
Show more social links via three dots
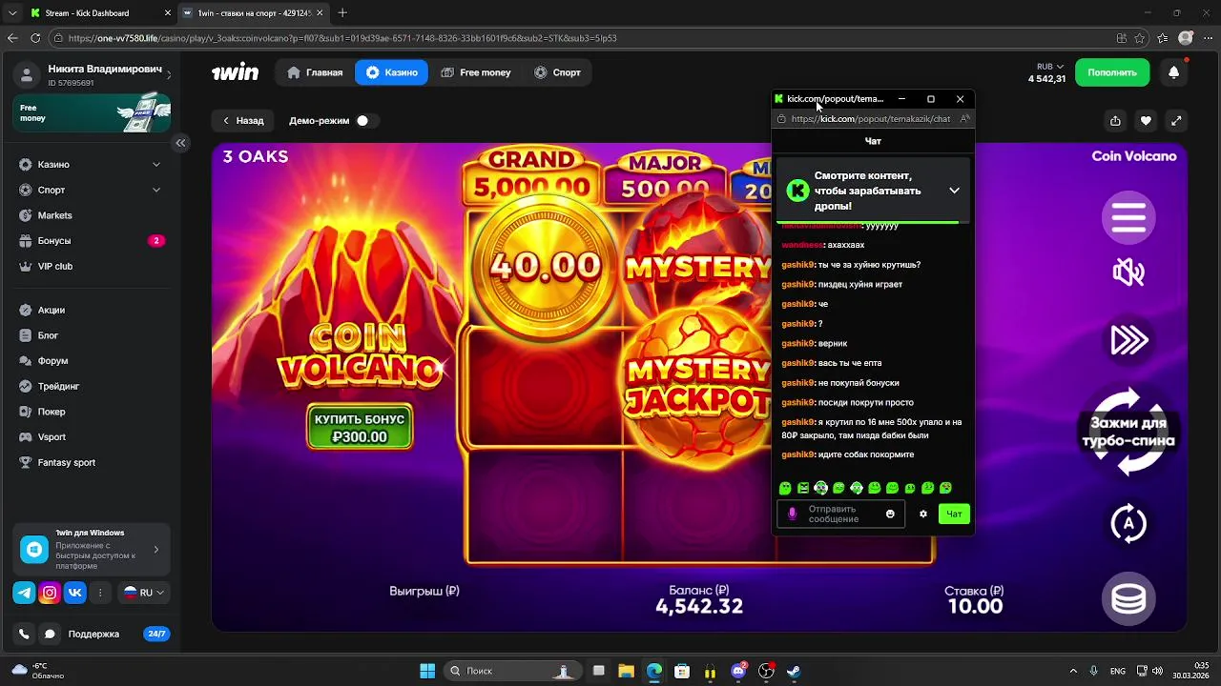tap(100, 593)
